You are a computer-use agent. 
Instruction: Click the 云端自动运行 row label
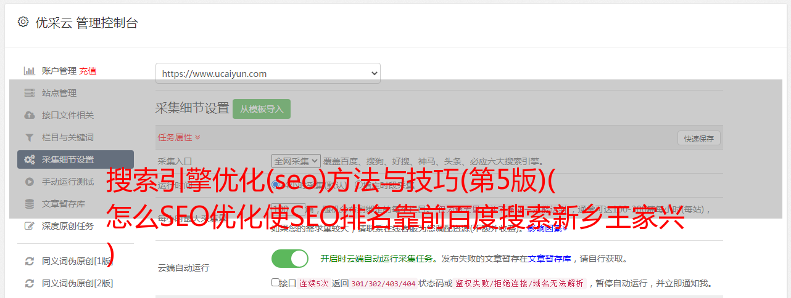pyautogui.click(x=183, y=268)
